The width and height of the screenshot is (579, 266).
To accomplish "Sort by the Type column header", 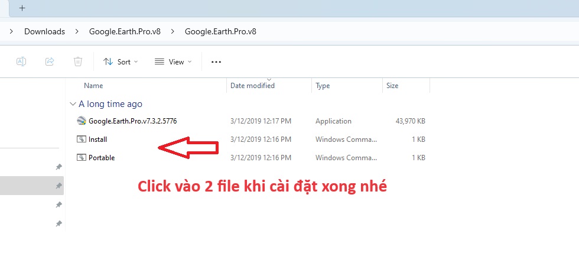I will pos(323,86).
